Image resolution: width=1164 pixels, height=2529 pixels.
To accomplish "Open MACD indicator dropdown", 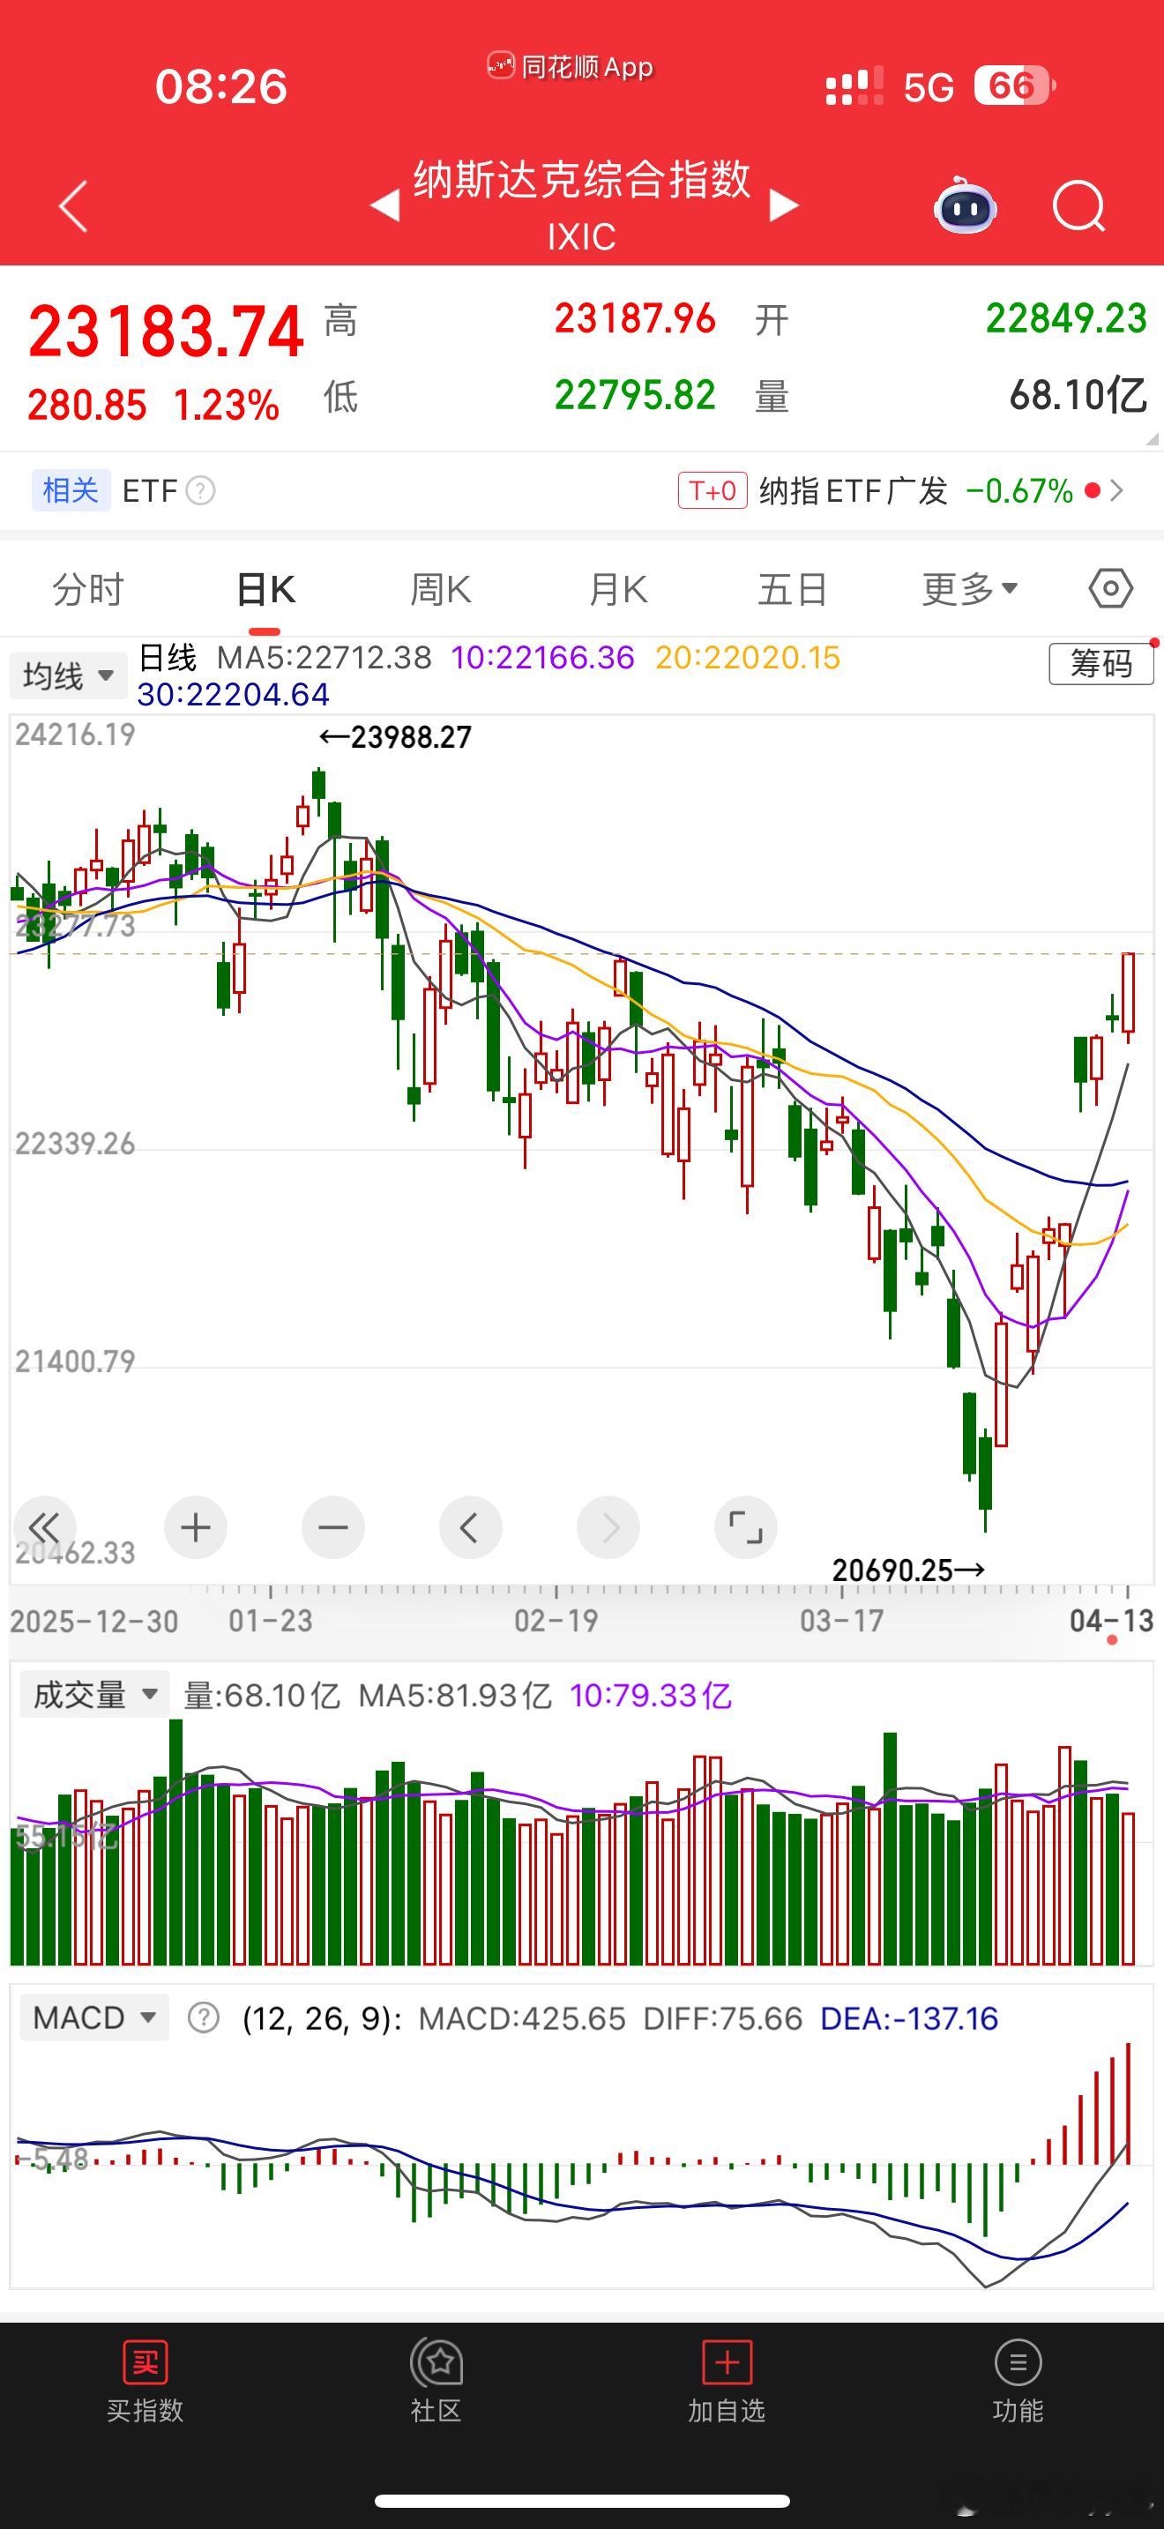I will [x=94, y=2018].
